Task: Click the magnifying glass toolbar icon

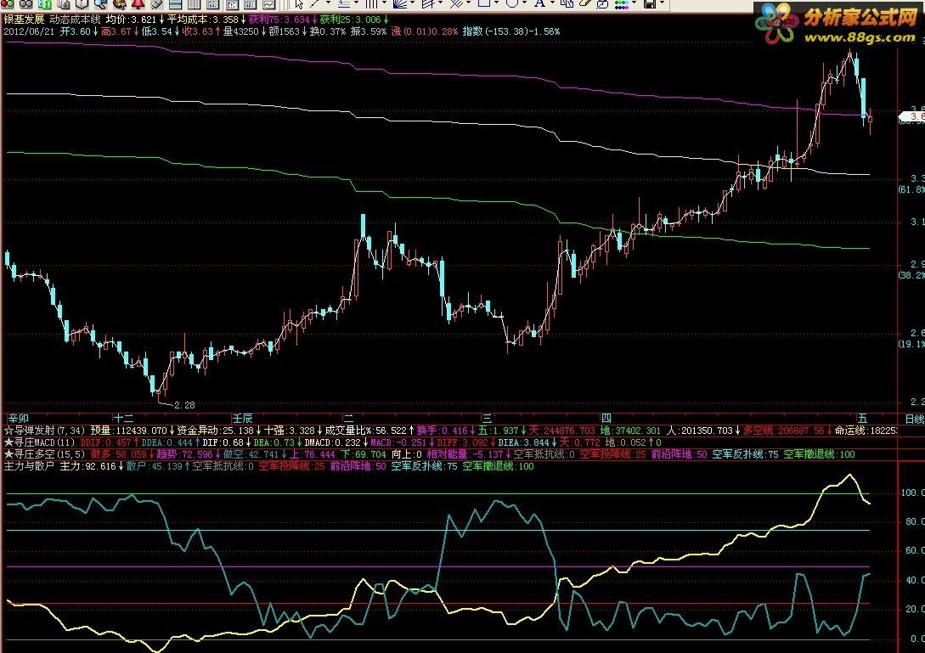Action: click(101, 3)
